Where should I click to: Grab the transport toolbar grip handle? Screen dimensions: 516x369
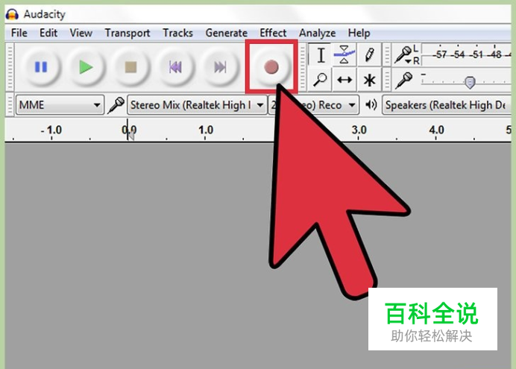[x=10, y=67]
